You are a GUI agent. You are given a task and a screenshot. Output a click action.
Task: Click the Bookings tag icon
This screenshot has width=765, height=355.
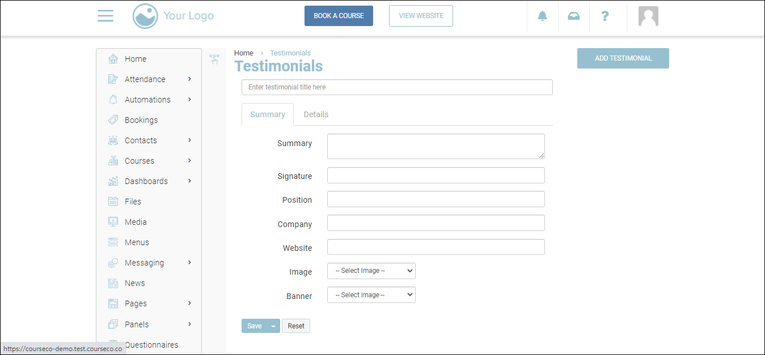click(113, 120)
